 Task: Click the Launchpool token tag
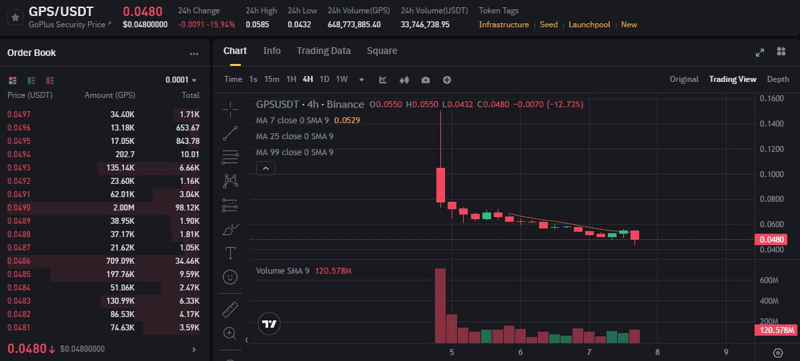589,25
